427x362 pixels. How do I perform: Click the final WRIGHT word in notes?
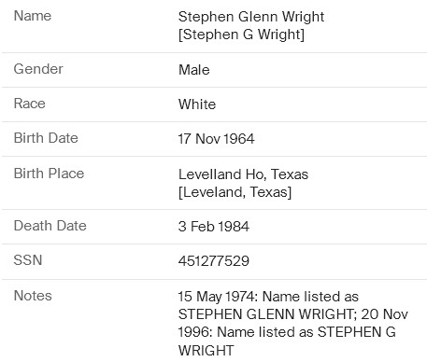[x=206, y=351]
